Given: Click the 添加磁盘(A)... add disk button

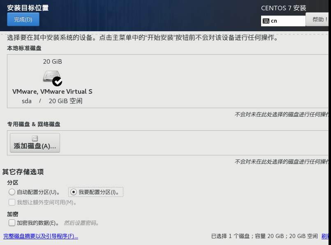Looking at the screenshot, I should coord(35,143).
